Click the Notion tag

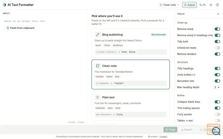109,77
